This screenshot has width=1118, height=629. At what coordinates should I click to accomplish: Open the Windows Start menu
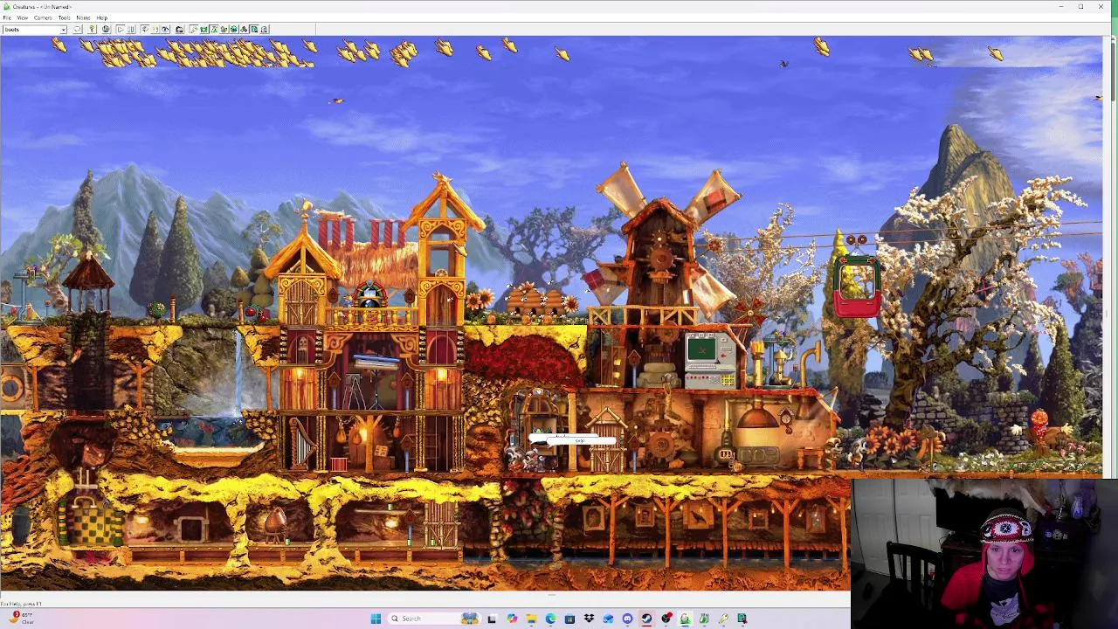(x=376, y=619)
